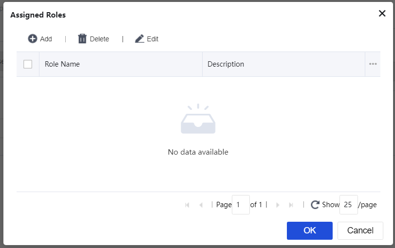Click the Delete trash can icon
395x248 pixels.
point(82,39)
